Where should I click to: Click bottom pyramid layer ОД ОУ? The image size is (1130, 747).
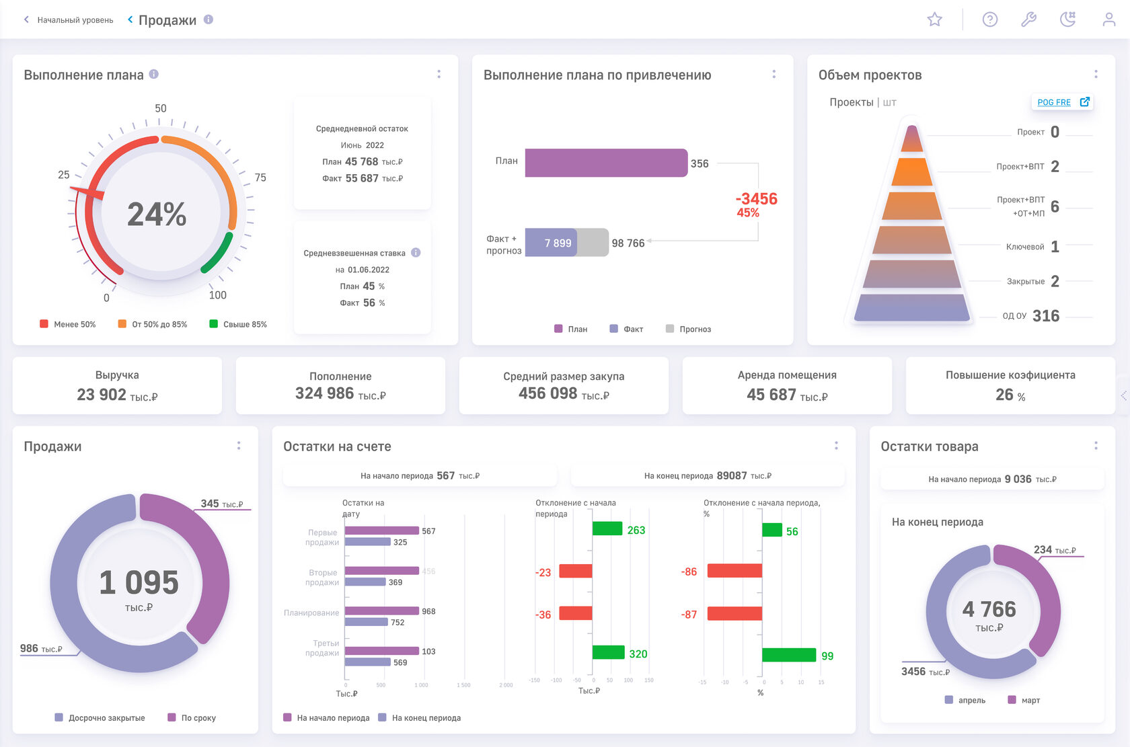click(911, 308)
